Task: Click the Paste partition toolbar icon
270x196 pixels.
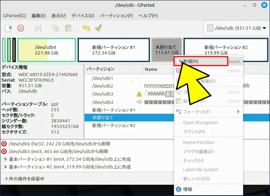Action: [x=68, y=28]
